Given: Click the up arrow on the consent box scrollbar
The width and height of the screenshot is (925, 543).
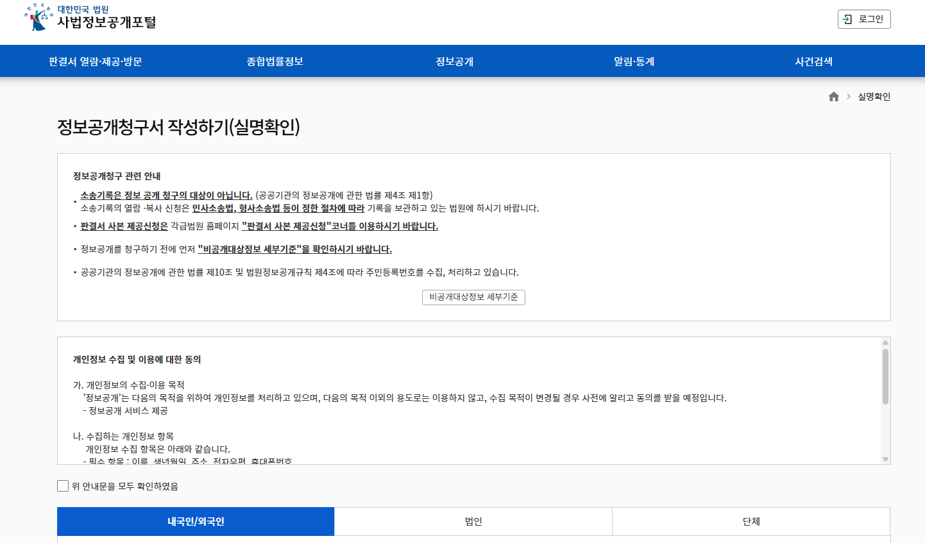Looking at the screenshot, I should [886, 342].
